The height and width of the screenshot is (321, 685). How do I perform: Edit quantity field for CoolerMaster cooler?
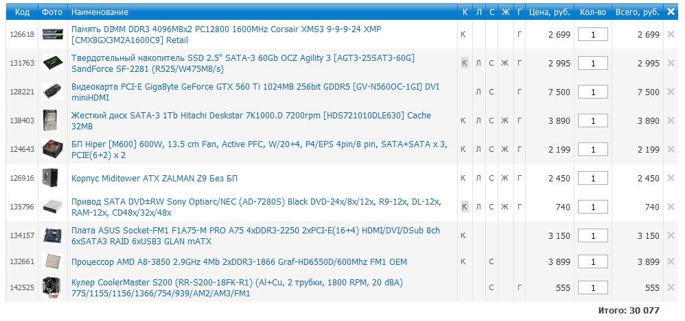(593, 288)
